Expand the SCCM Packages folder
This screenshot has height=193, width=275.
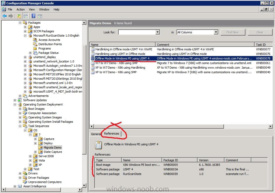[25, 31]
